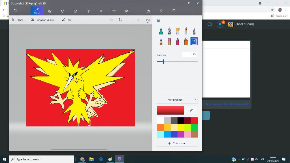Open the notification bell with 3 alerts
This screenshot has height=163, width=290.
pos(220,24)
